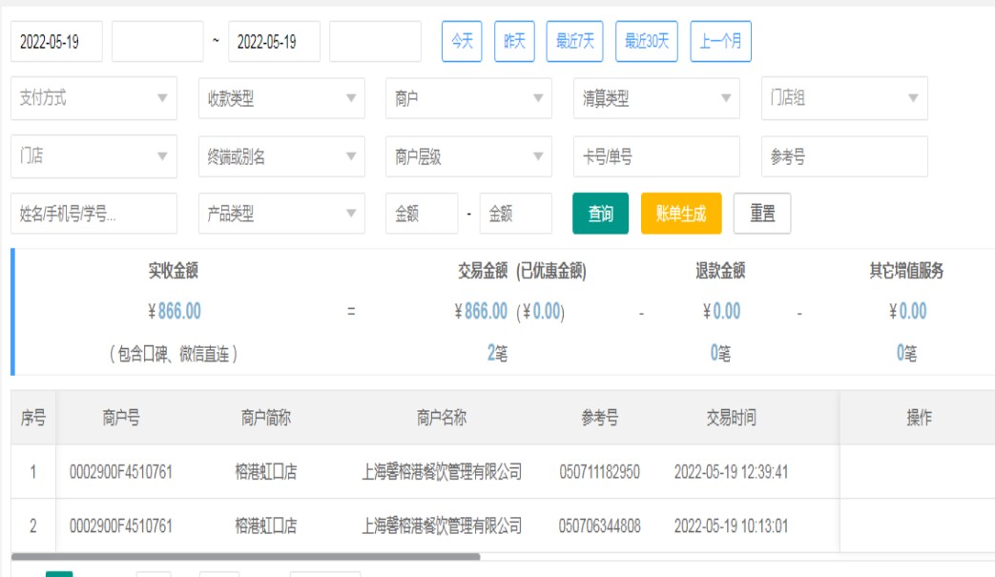Click the horizontal scrollbar below the table
Screen dimensions: 995x577
[x=245, y=556]
